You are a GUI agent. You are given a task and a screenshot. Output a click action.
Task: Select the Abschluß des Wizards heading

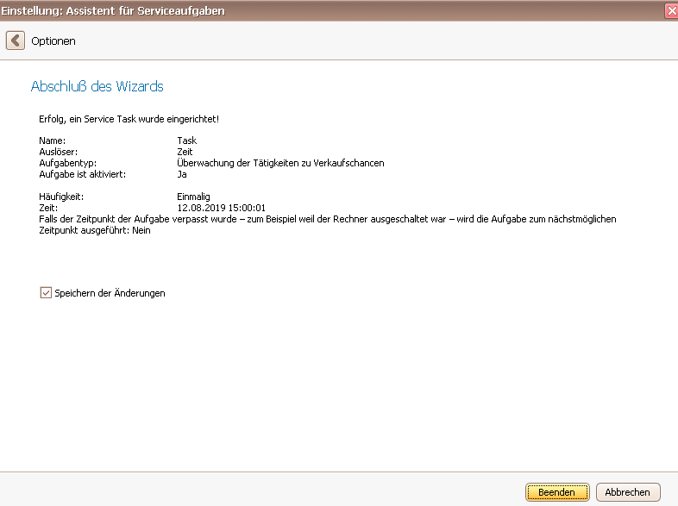(97, 86)
